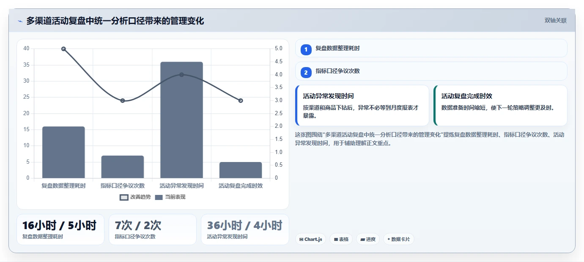
Task: Click the 活动复盘完成时效 bar in chart
Action: 241,170
